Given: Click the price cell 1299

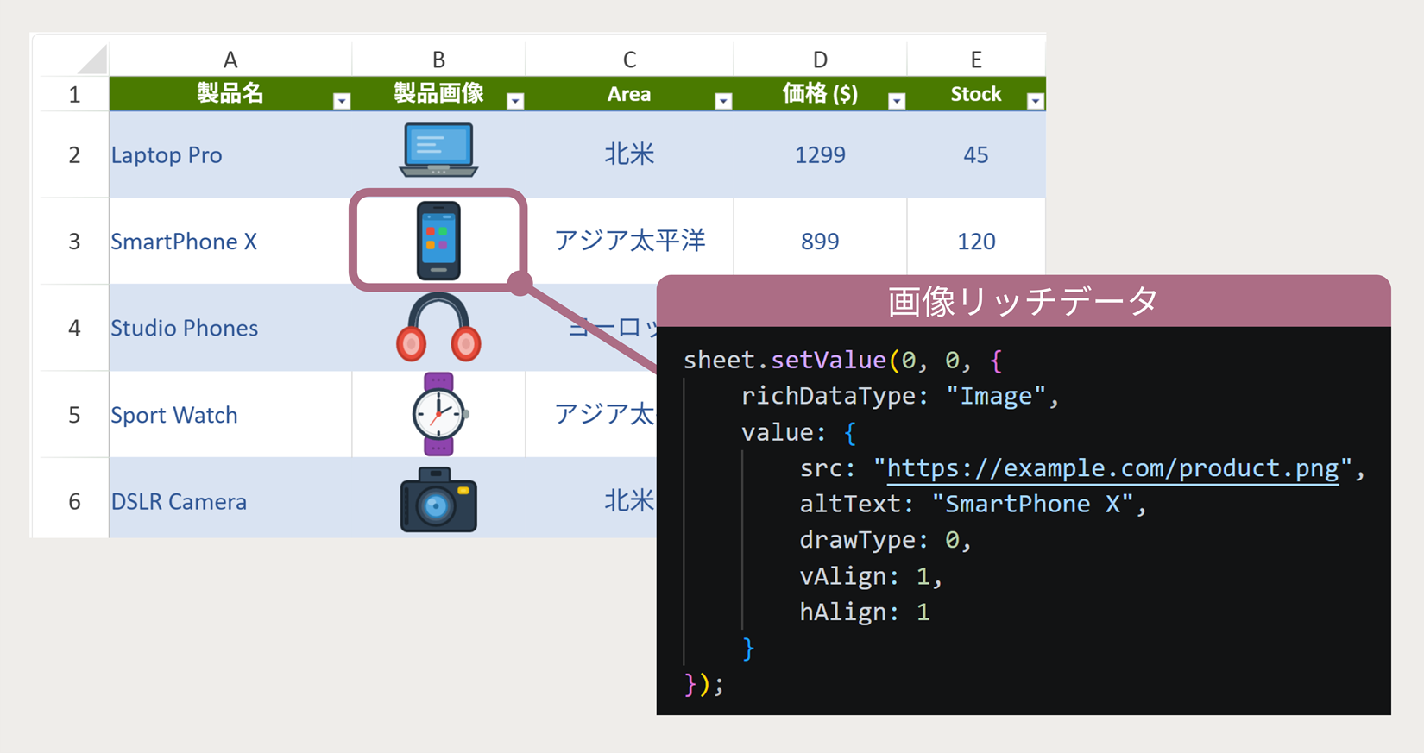Looking at the screenshot, I should click(820, 154).
